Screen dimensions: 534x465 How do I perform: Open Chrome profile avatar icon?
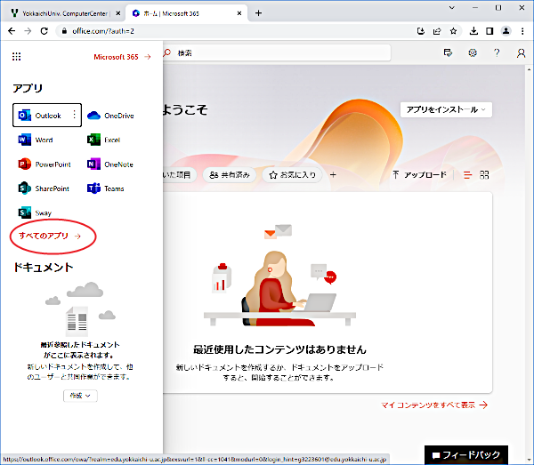point(506,31)
